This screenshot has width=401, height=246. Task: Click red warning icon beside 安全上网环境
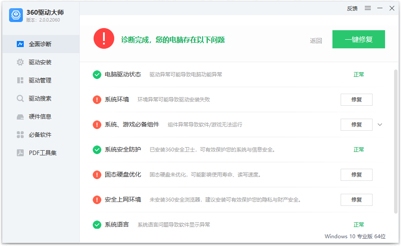97,200
